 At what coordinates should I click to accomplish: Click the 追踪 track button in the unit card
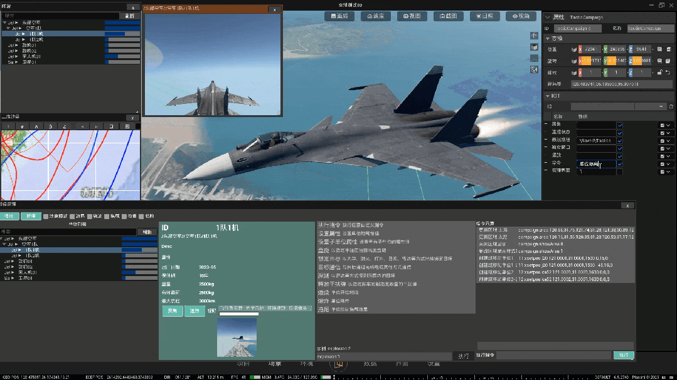point(195,311)
